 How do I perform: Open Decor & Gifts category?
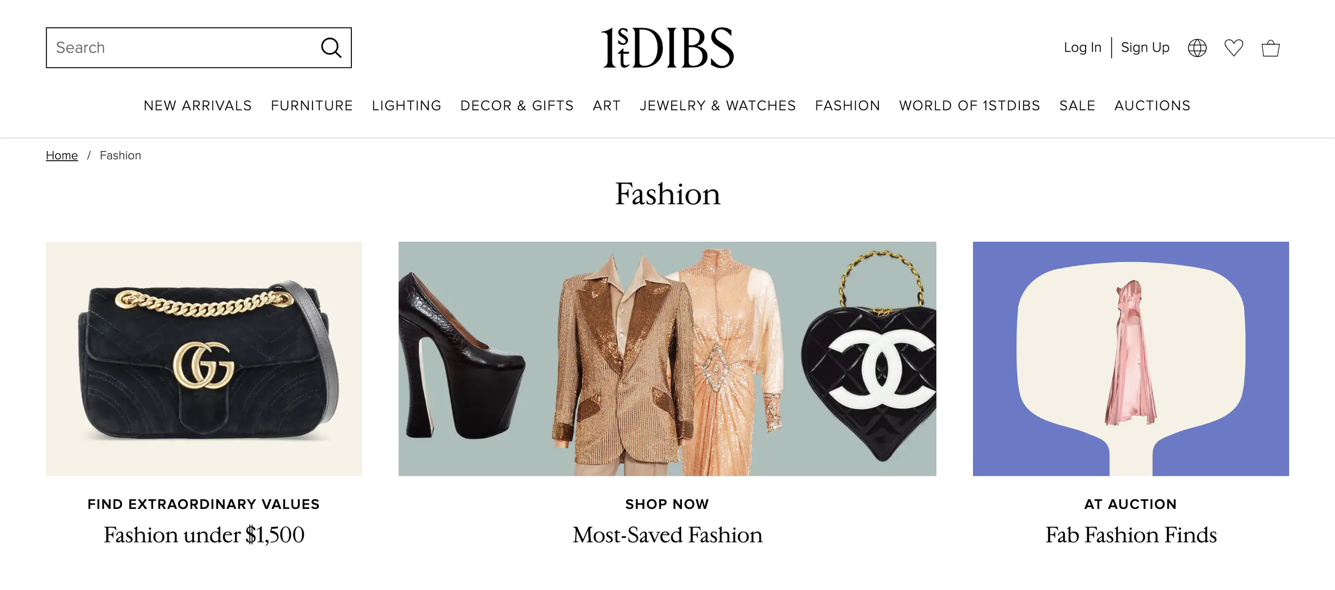coord(517,106)
